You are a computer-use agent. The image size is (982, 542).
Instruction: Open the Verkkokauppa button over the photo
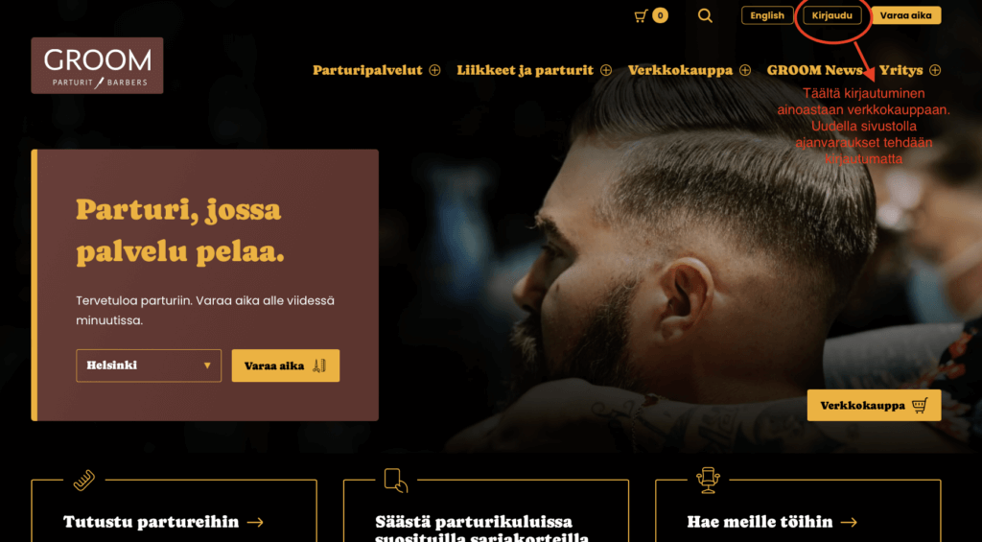pyautogui.click(x=875, y=406)
